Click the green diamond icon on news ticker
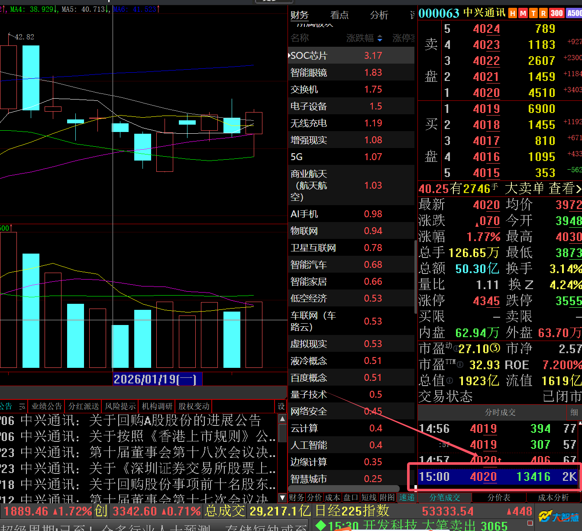The height and width of the screenshot is (531, 582). 320,526
